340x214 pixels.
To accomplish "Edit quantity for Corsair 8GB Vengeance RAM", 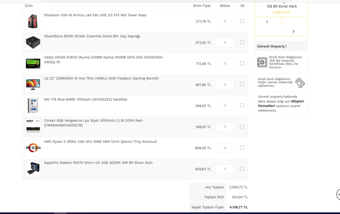I will click(225, 127).
